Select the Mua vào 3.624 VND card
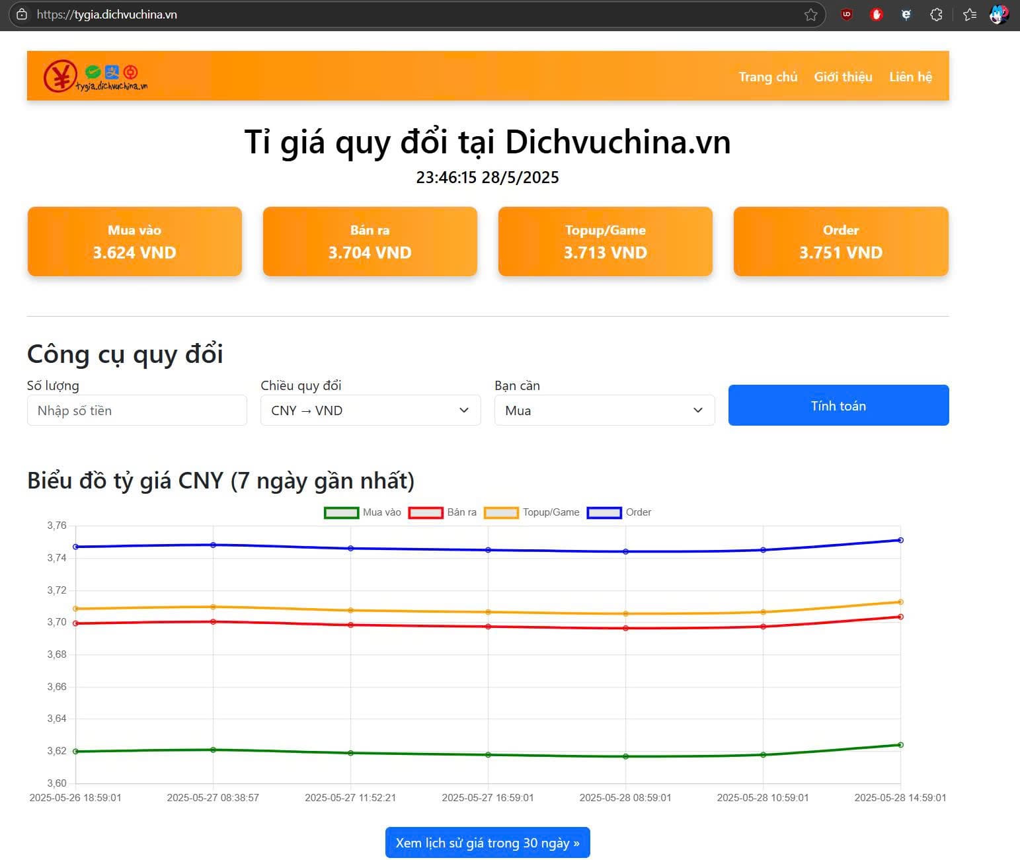This screenshot has width=1020, height=860. click(135, 241)
